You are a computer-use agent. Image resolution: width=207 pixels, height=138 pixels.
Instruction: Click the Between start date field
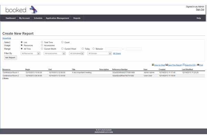pyautogui.click(x=113, y=49)
